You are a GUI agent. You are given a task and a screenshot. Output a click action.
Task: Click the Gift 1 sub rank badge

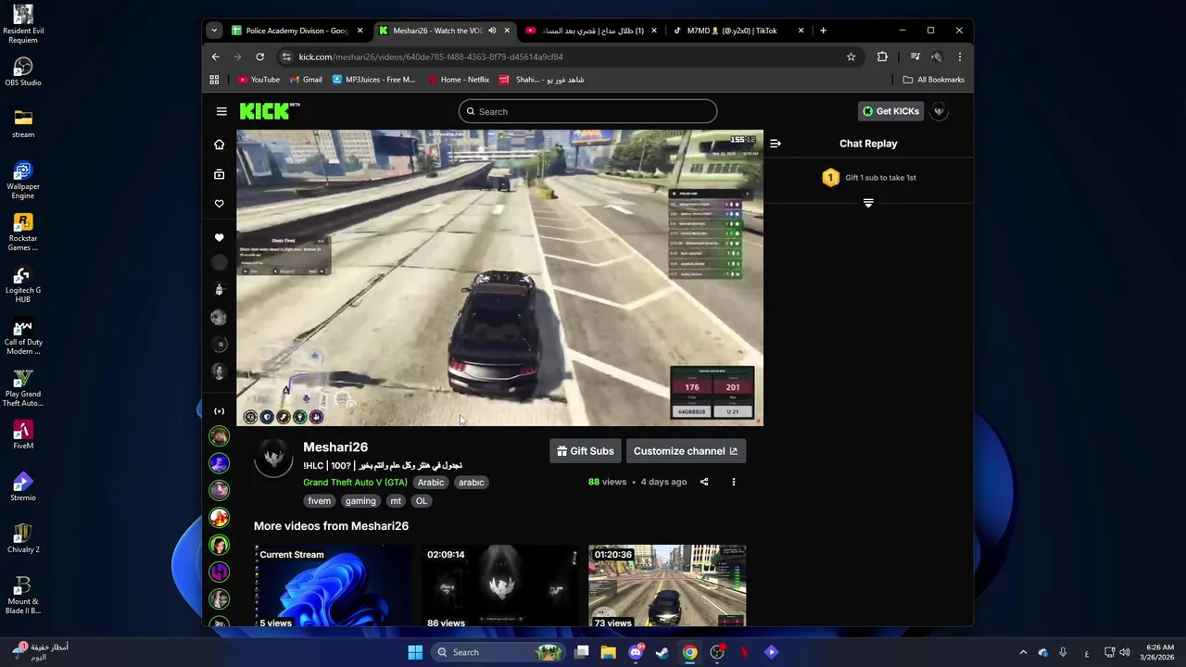pyautogui.click(x=830, y=178)
